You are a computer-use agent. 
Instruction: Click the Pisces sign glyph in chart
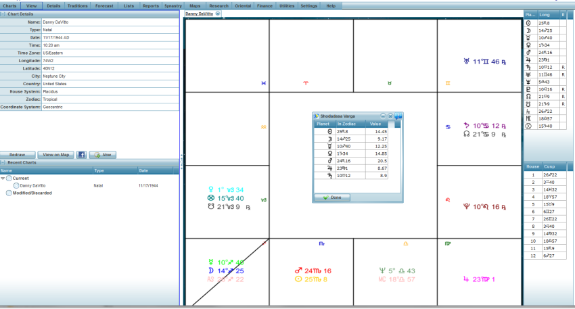[263, 82]
